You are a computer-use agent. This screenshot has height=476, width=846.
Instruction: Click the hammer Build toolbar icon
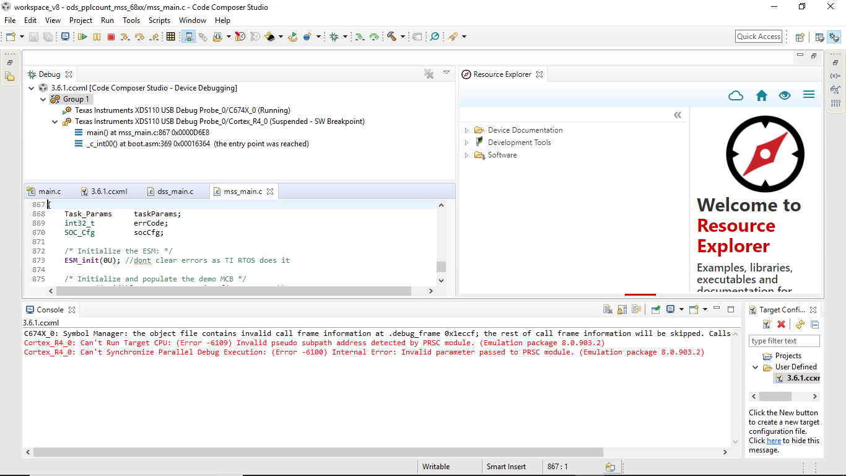(x=391, y=37)
